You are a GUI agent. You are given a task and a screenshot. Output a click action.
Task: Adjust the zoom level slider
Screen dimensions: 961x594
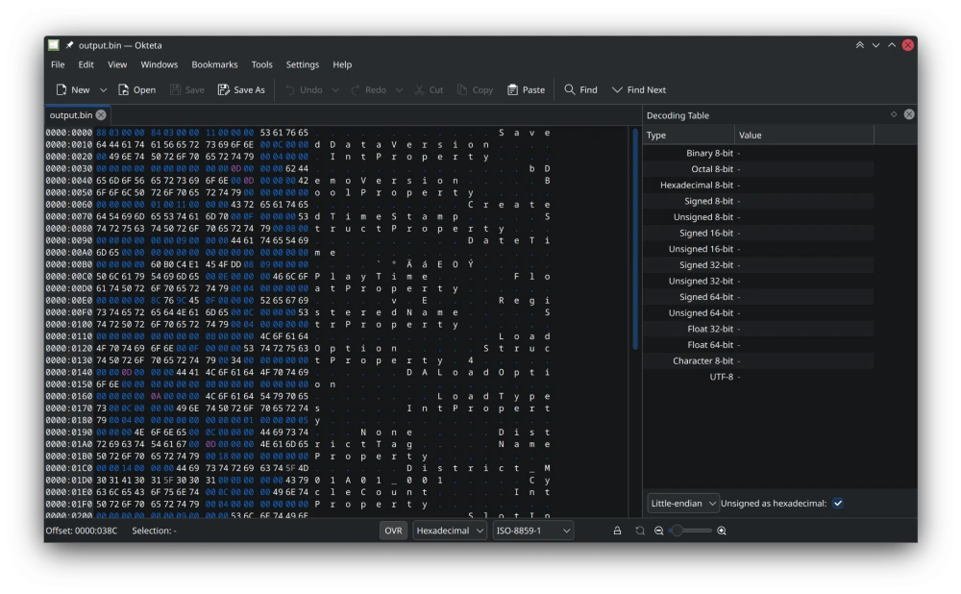[691, 531]
